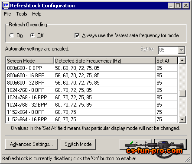192x164 pixels.
Task: Click frequencies cell of 1024x768 - 32 BPP
Action: 104,105
